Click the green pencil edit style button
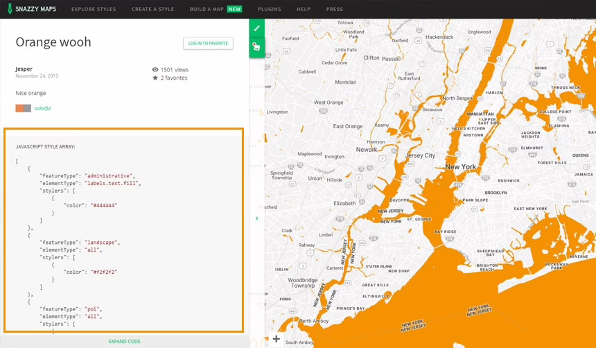 [x=256, y=28]
